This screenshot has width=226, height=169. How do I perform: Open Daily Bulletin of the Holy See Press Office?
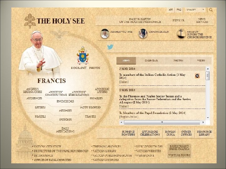pos(140,20)
